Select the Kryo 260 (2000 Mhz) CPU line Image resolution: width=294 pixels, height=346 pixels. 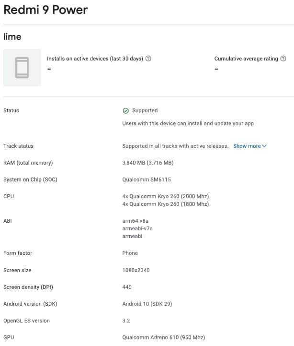tap(166, 196)
